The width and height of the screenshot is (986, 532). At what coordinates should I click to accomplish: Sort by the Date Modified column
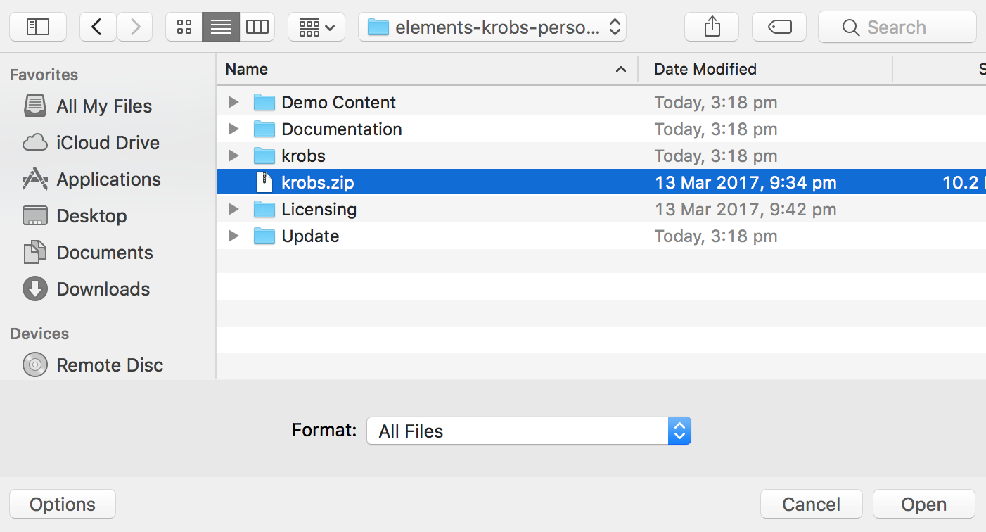pyautogui.click(x=705, y=69)
